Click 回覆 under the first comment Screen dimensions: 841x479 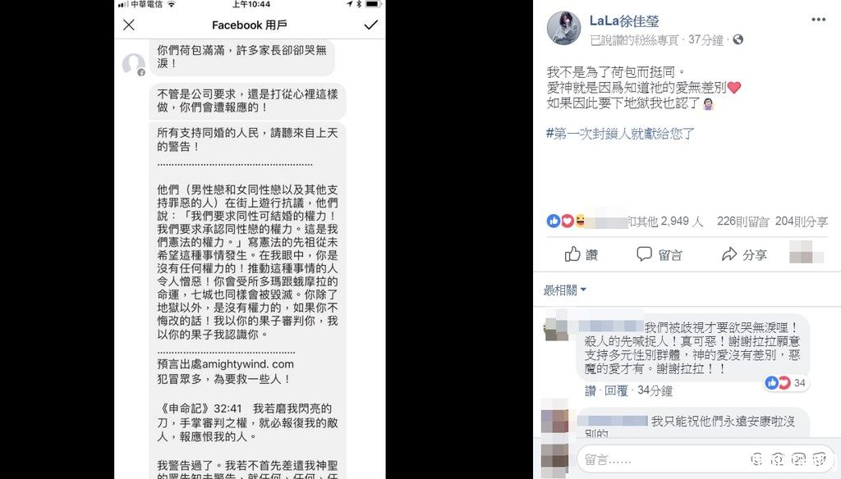(x=616, y=390)
